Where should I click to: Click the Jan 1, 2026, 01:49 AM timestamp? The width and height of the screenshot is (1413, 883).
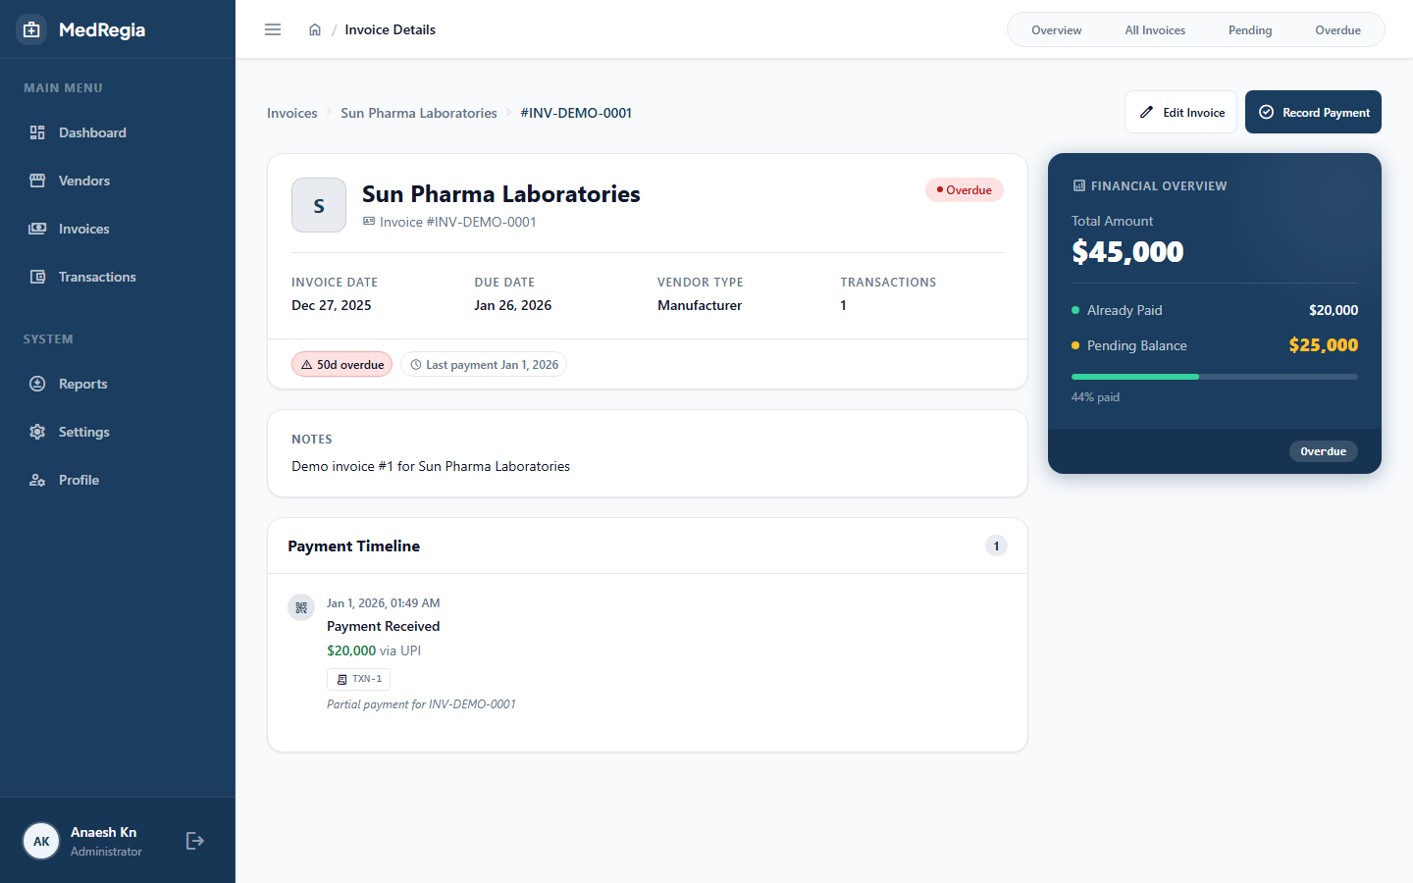tap(384, 603)
